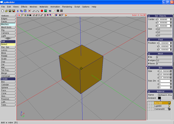Click the Paste clipboard icon
This screenshot has width=174, height=124.
coord(25,11)
